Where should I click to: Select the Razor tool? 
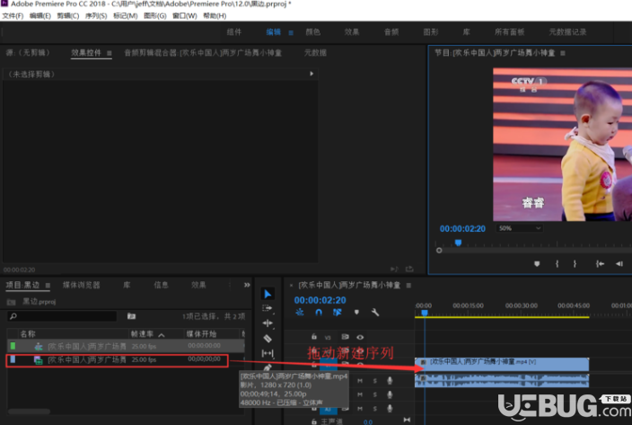(268, 339)
